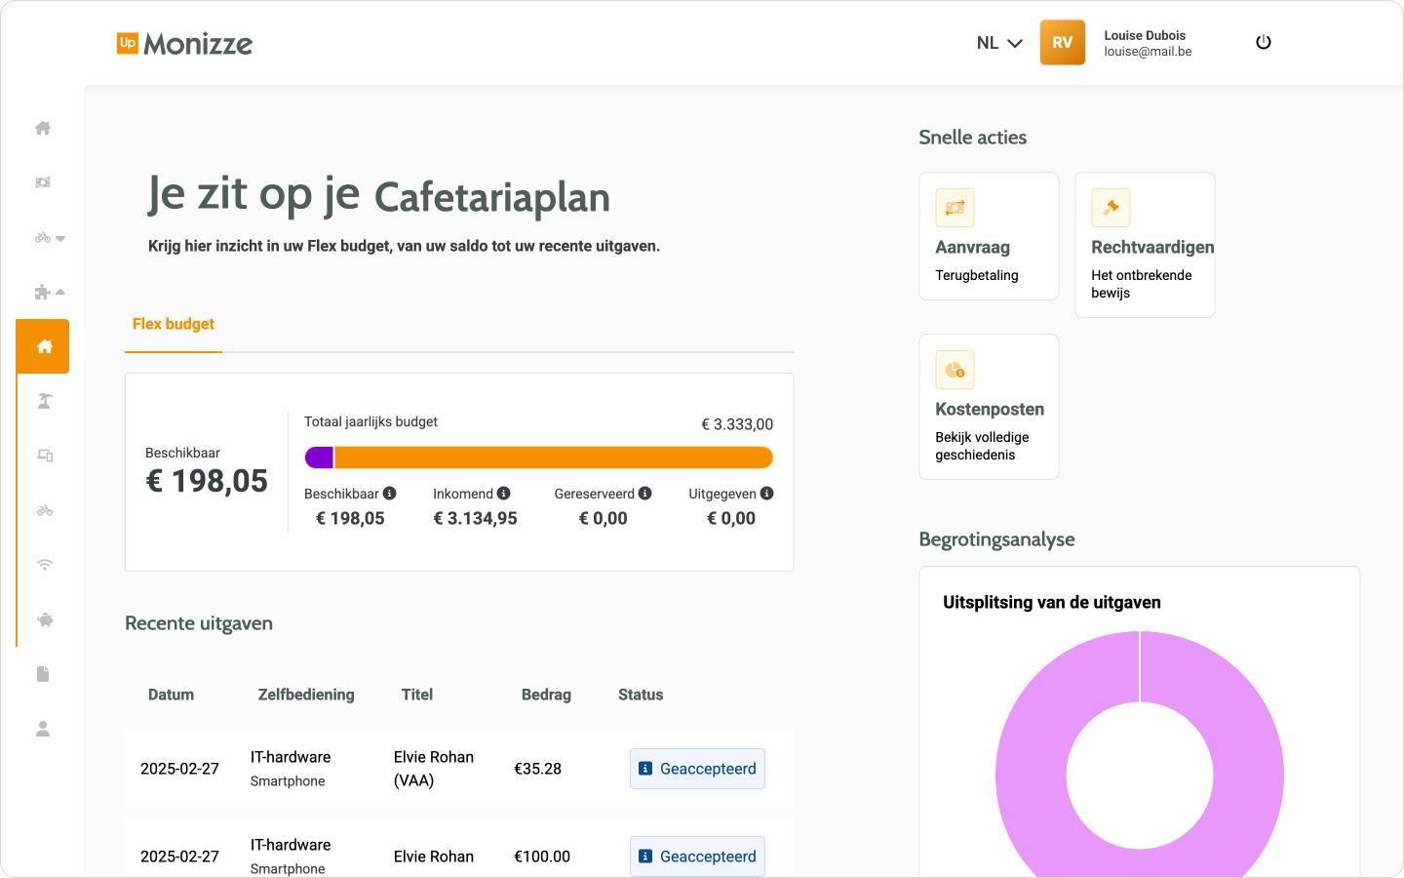Select the highlighted orange home sidebar item
The image size is (1404, 878).
coord(44,346)
